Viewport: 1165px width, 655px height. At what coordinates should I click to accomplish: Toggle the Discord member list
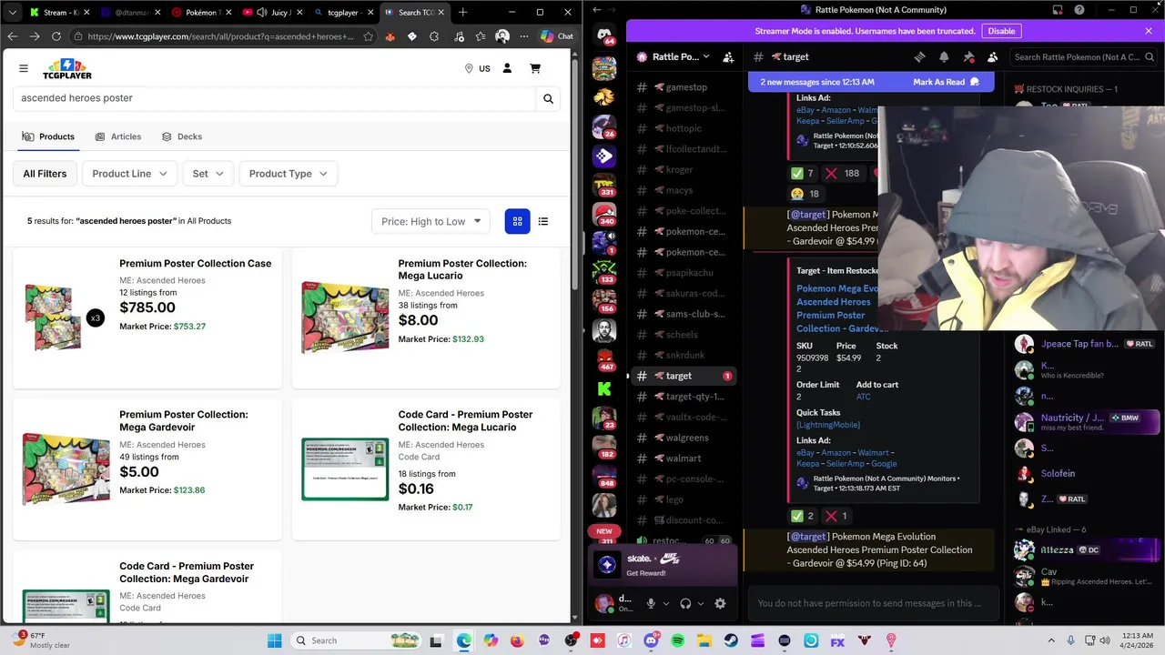point(993,56)
